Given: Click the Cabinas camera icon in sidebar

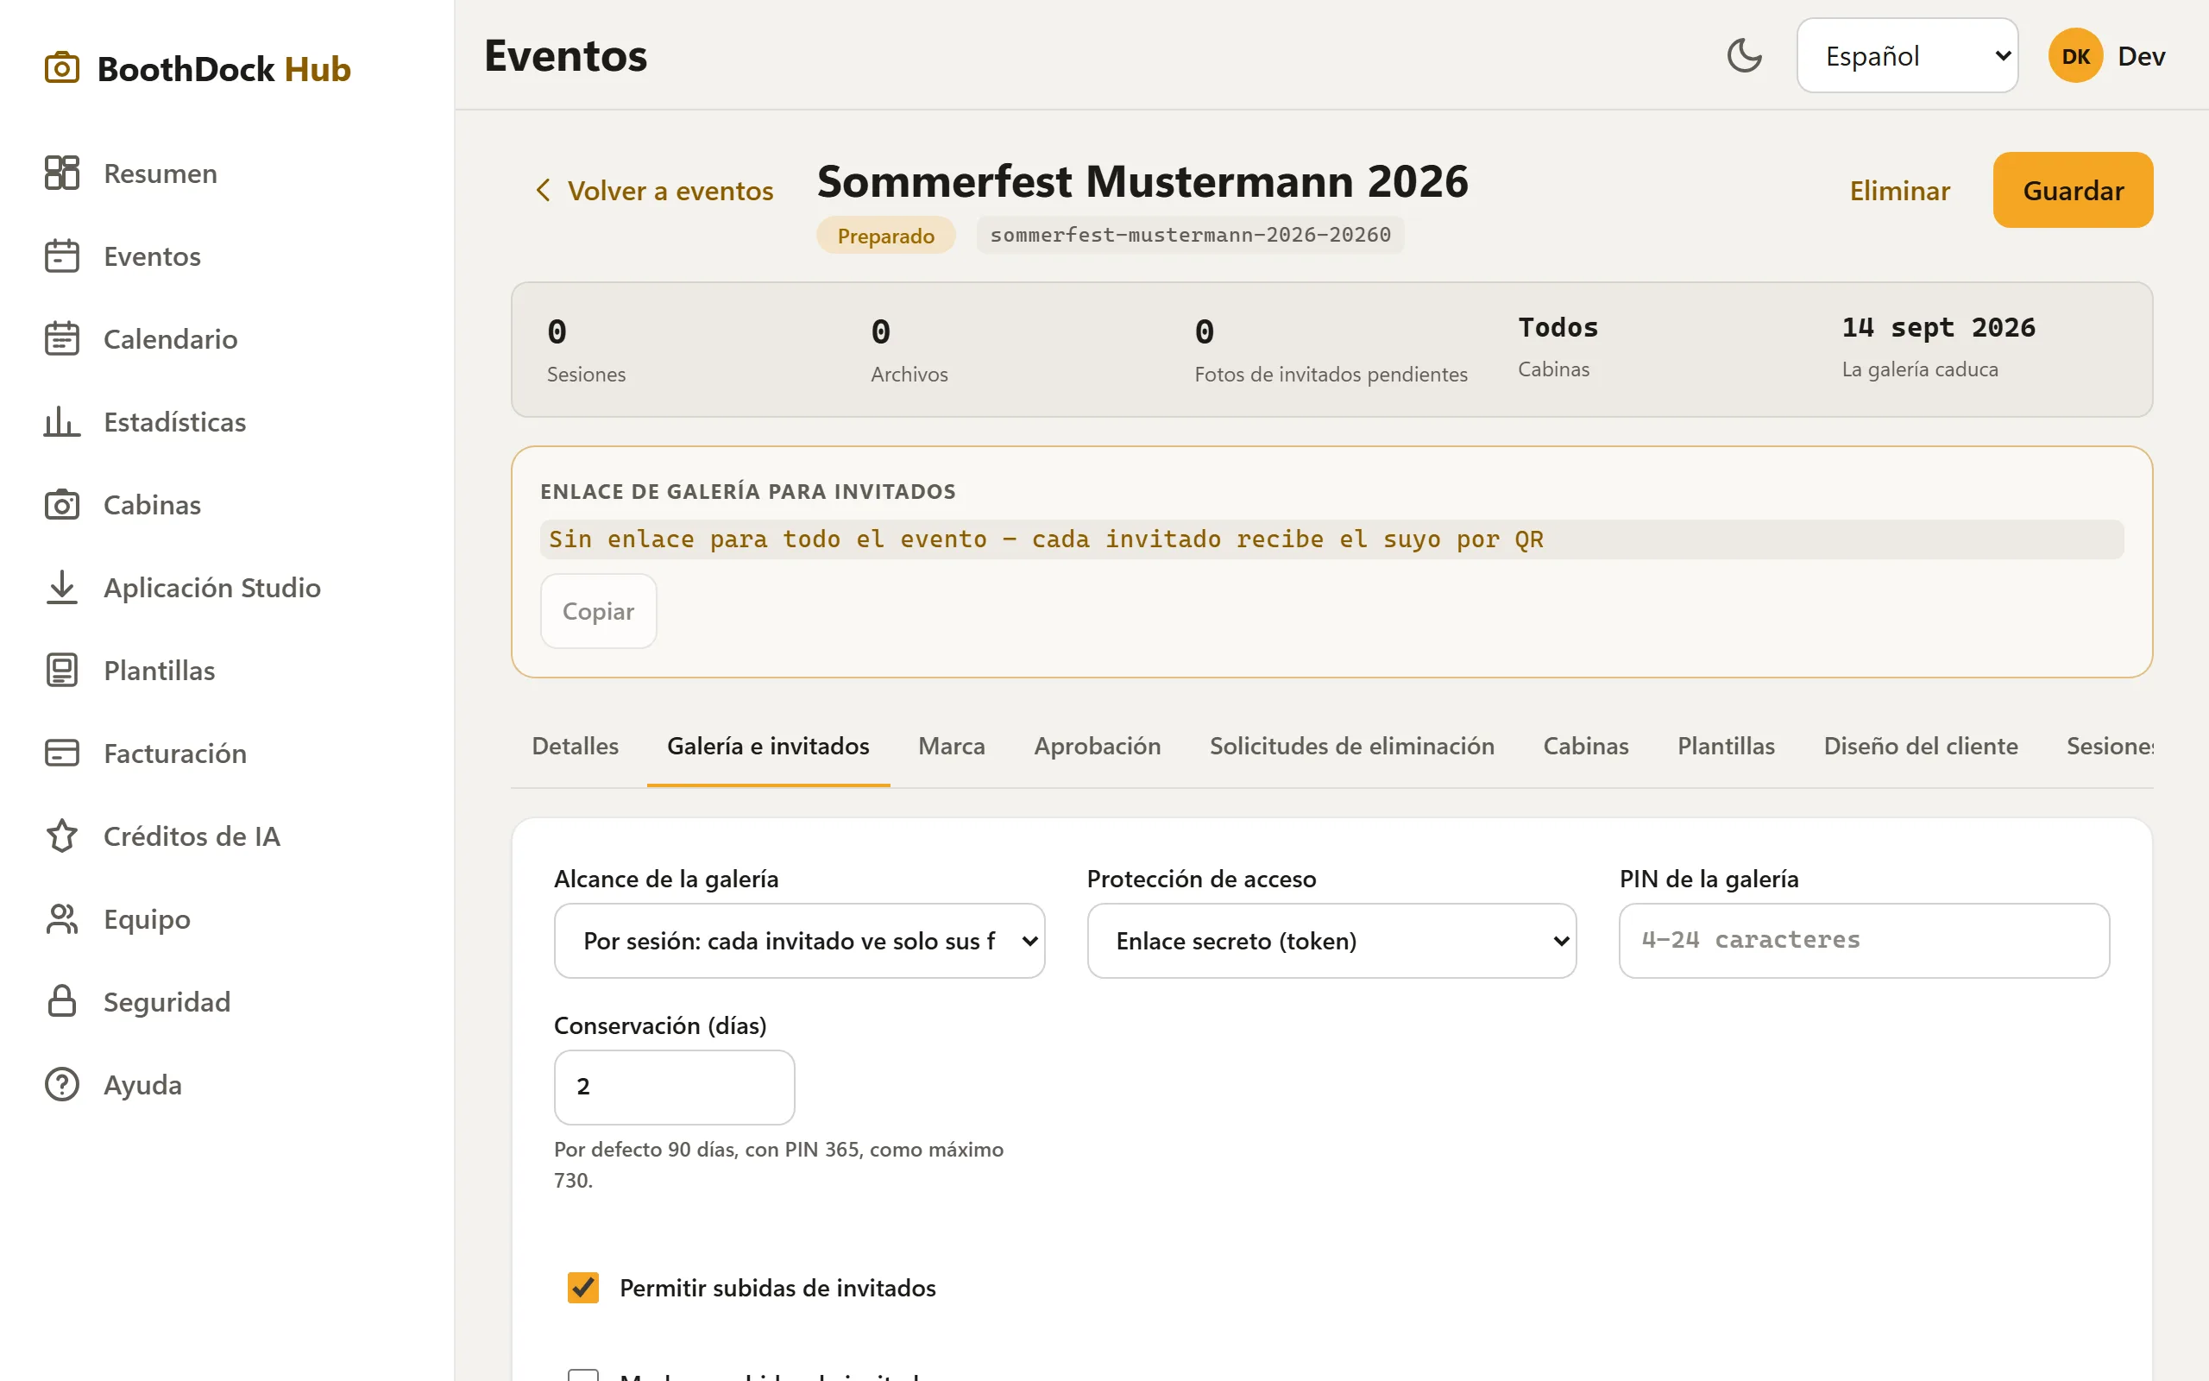Looking at the screenshot, I should (62, 504).
